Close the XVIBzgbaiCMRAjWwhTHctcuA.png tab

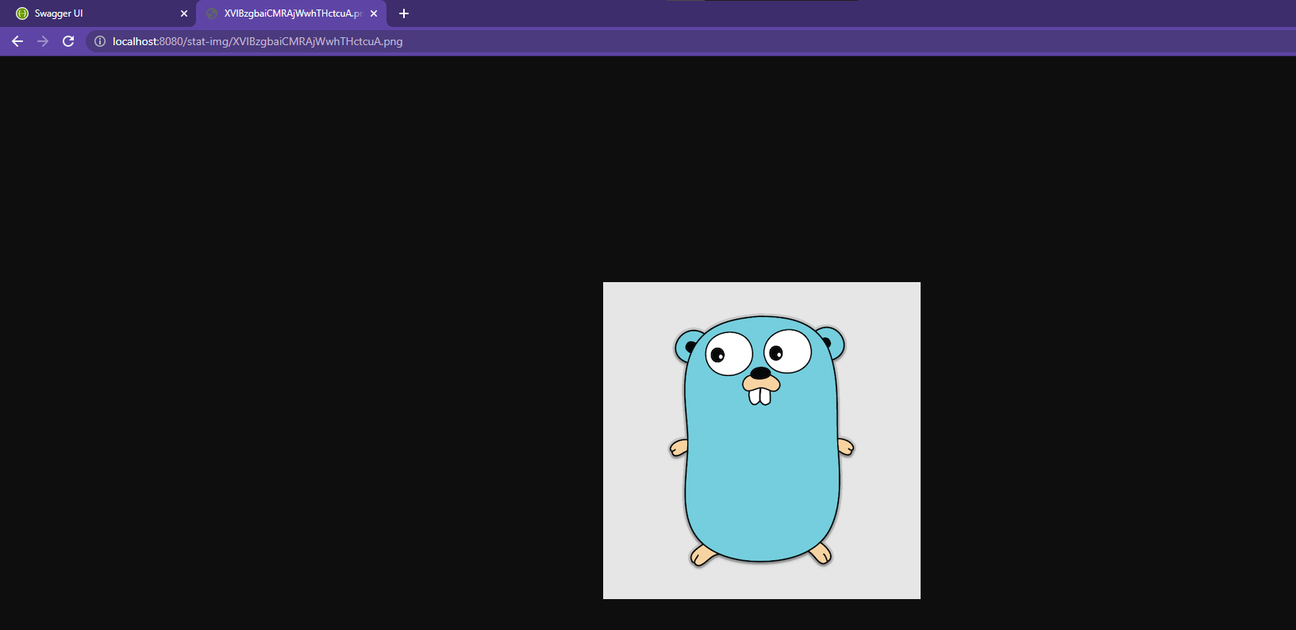click(x=374, y=13)
